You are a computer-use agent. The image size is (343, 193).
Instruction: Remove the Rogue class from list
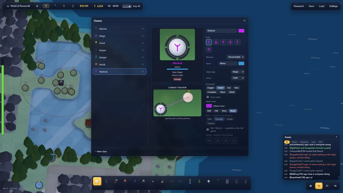tap(143, 50)
